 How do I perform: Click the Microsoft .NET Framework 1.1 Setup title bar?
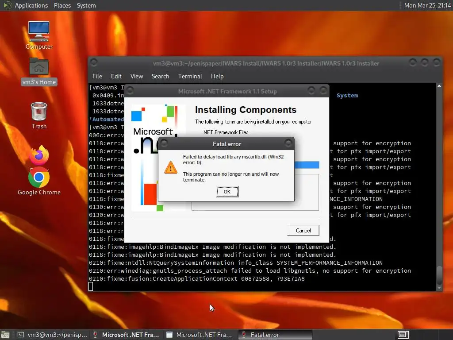(227, 91)
